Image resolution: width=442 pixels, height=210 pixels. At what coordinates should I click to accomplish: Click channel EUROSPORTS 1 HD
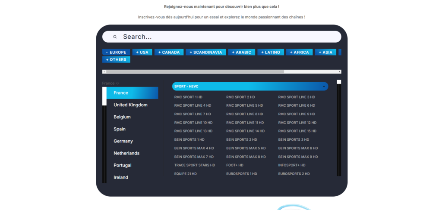coord(242,174)
